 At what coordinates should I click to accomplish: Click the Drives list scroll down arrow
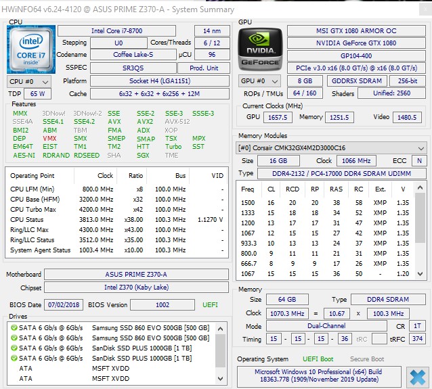click(x=220, y=379)
